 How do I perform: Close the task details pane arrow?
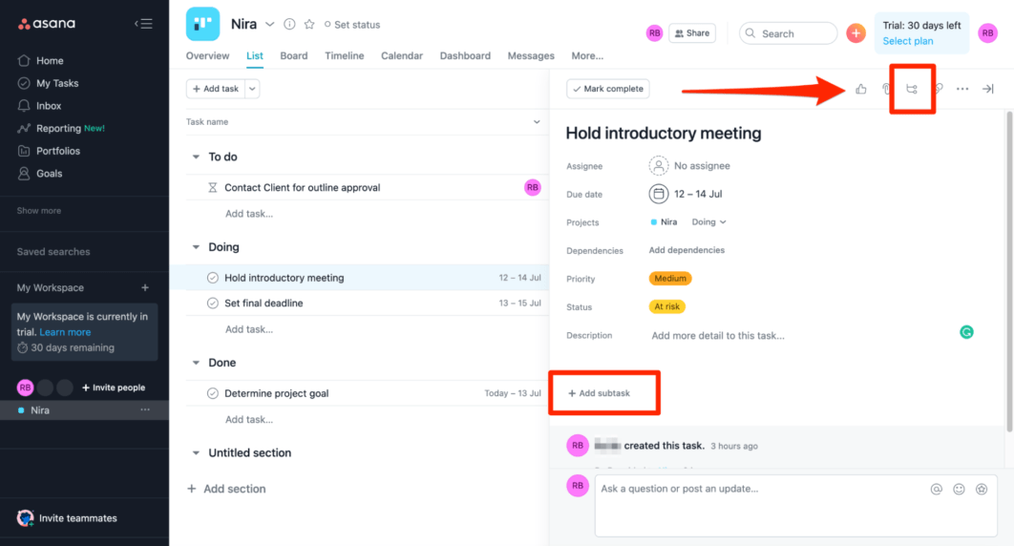(x=987, y=89)
